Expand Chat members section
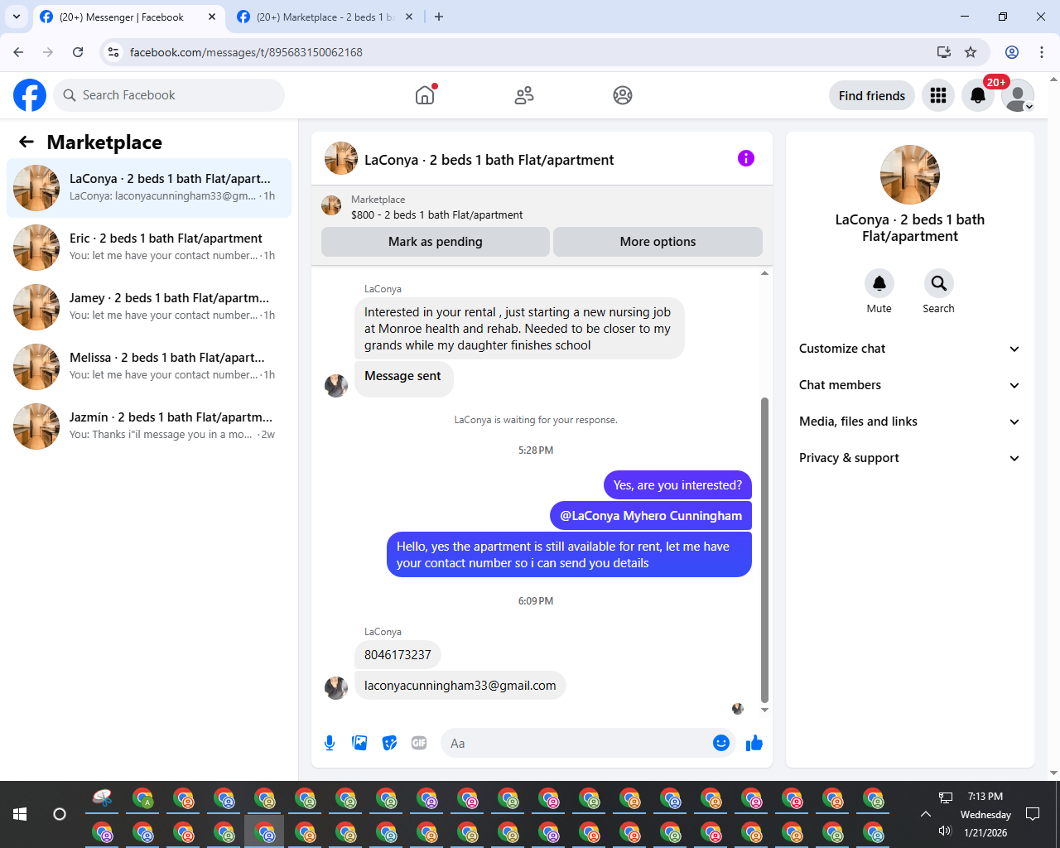This screenshot has height=848, width=1060. (x=909, y=385)
